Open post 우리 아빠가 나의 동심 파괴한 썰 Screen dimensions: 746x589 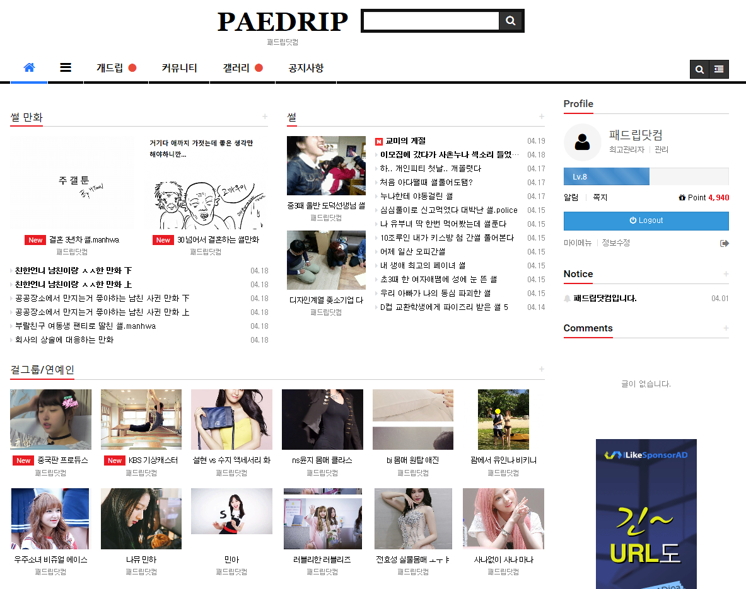(x=435, y=294)
